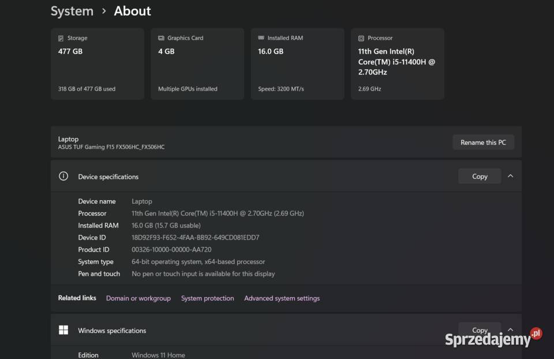Screen dimensions: 554x359
Task: Open the Installed RAM 16.0 GB card
Action: click(x=297, y=63)
